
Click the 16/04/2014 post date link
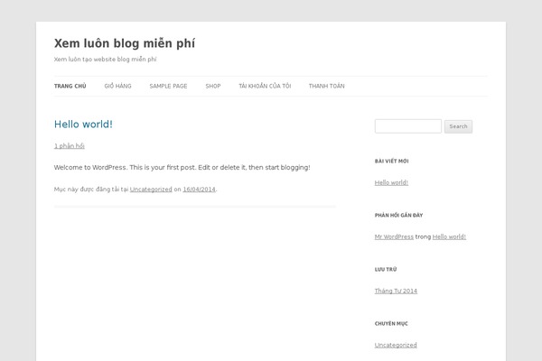(199, 190)
